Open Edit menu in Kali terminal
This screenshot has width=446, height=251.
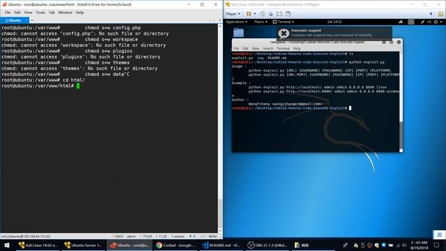[x=245, y=49]
